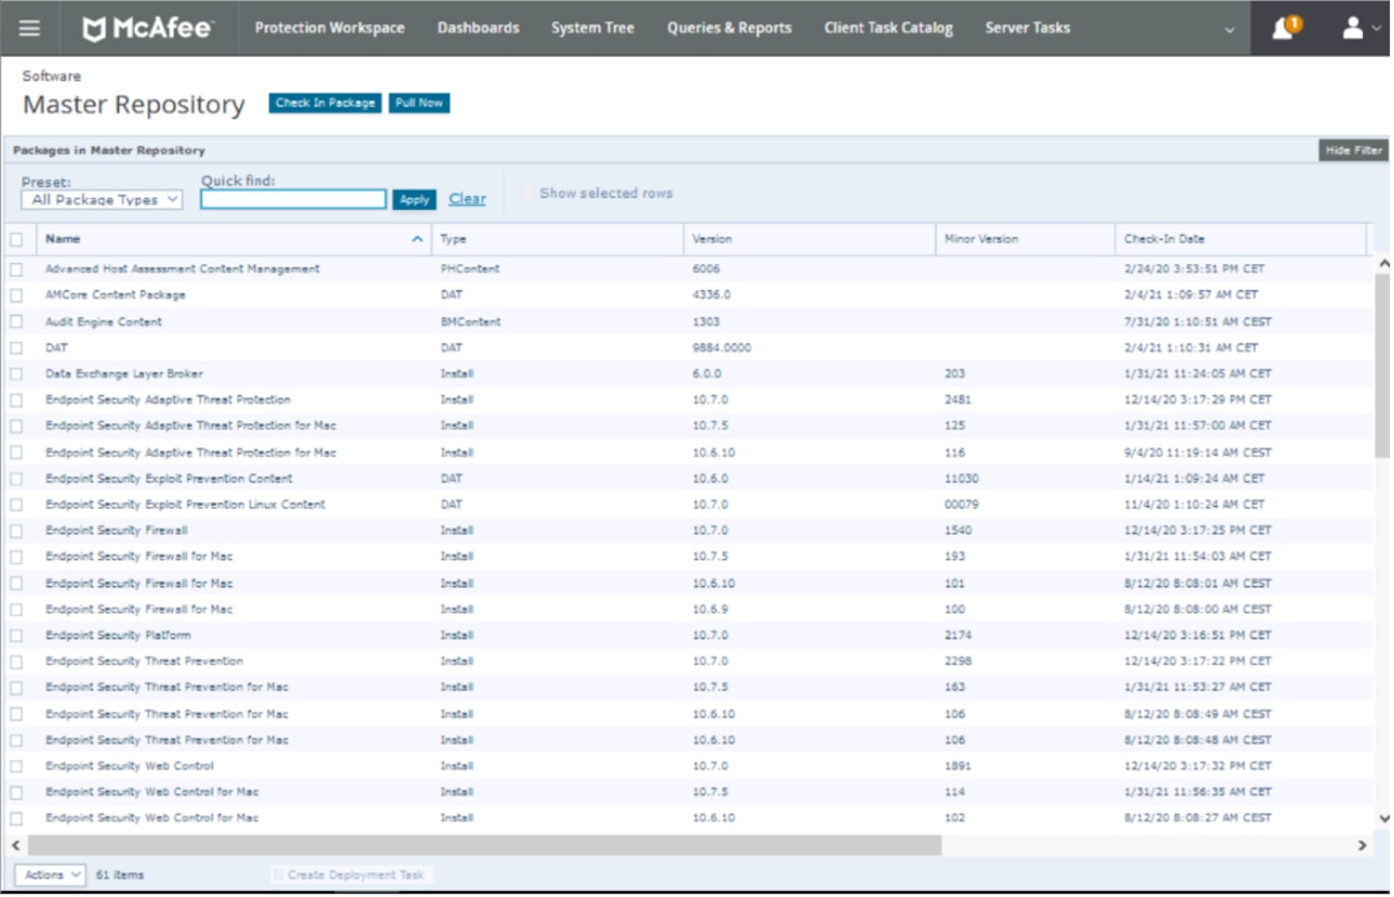Select 'Endpoint Security Exploit Prevention Content' name
This screenshot has width=1394, height=897.
[168, 479]
